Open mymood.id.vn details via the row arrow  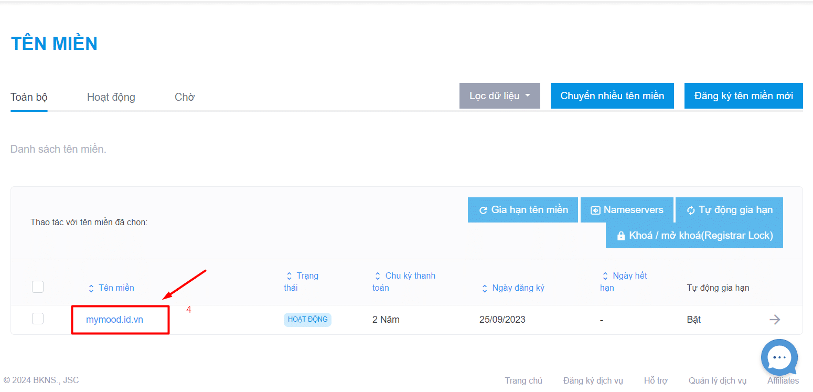775,319
